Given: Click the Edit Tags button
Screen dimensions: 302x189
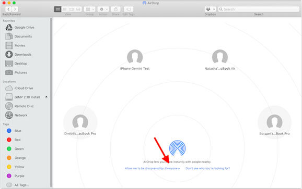Looking at the screenshot, I should coord(129,9).
